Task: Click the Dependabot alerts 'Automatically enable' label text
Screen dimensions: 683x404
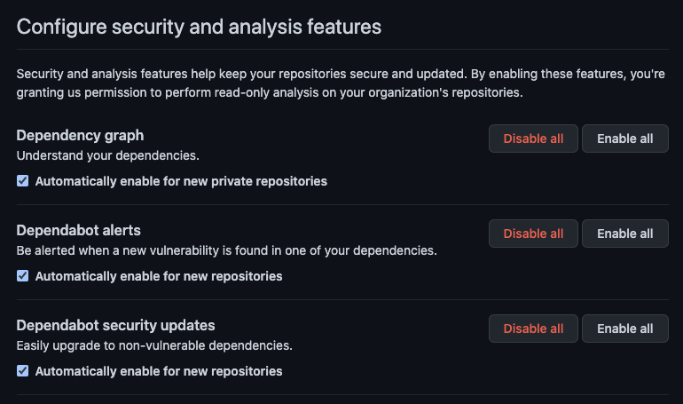Action: click(159, 276)
